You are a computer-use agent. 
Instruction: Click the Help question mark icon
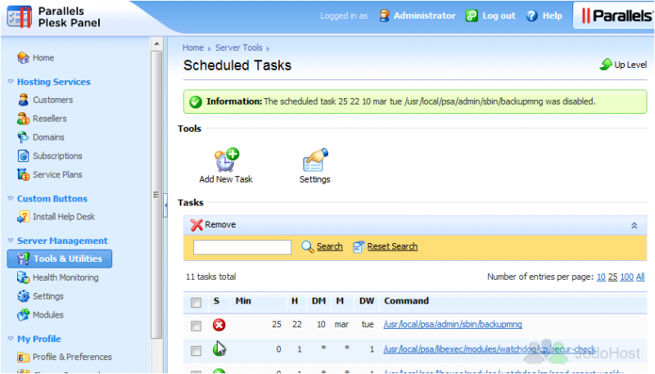click(531, 16)
